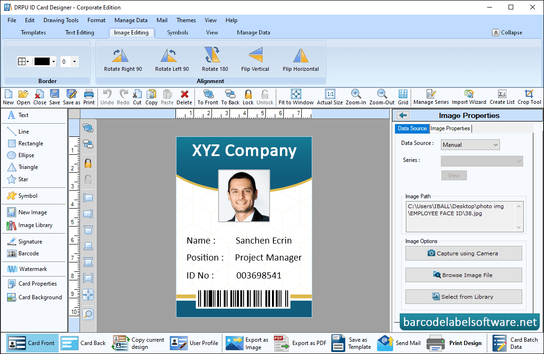Click Send Mail in the bottom bar

coord(399,343)
